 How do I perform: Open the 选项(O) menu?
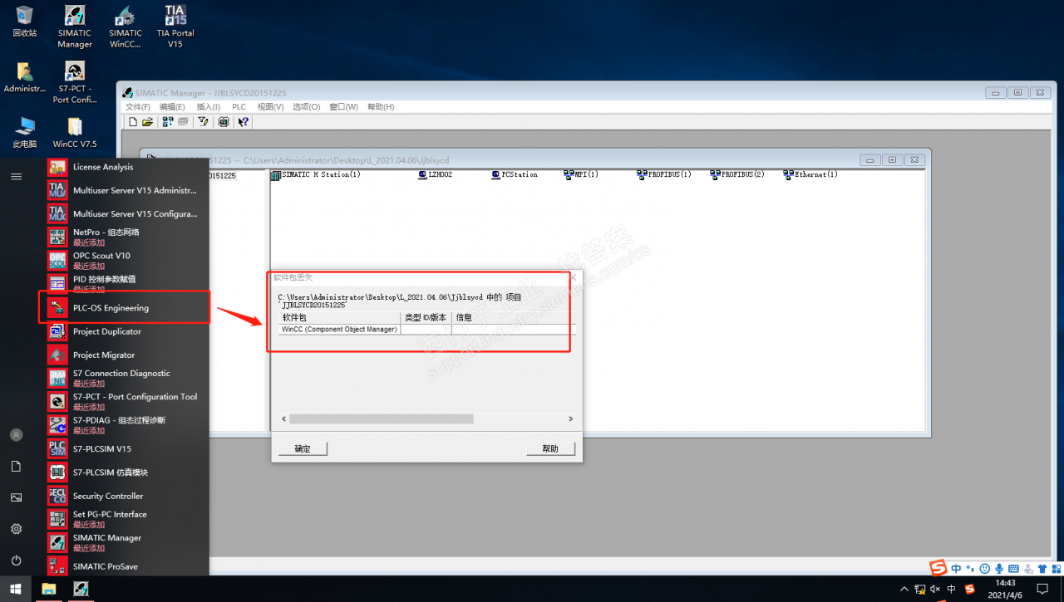tap(306, 107)
